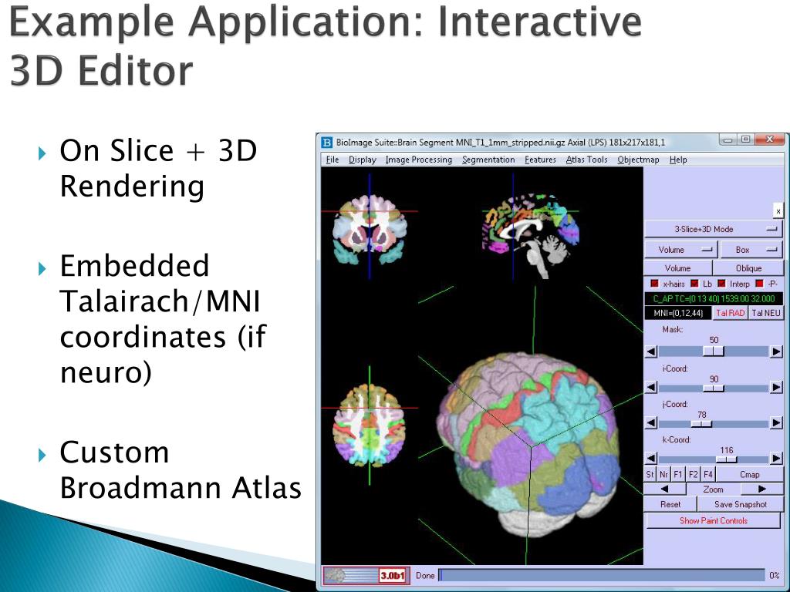This screenshot has height=592, width=790.
Task: Open the Image Processing menu
Action: pos(419,160)
